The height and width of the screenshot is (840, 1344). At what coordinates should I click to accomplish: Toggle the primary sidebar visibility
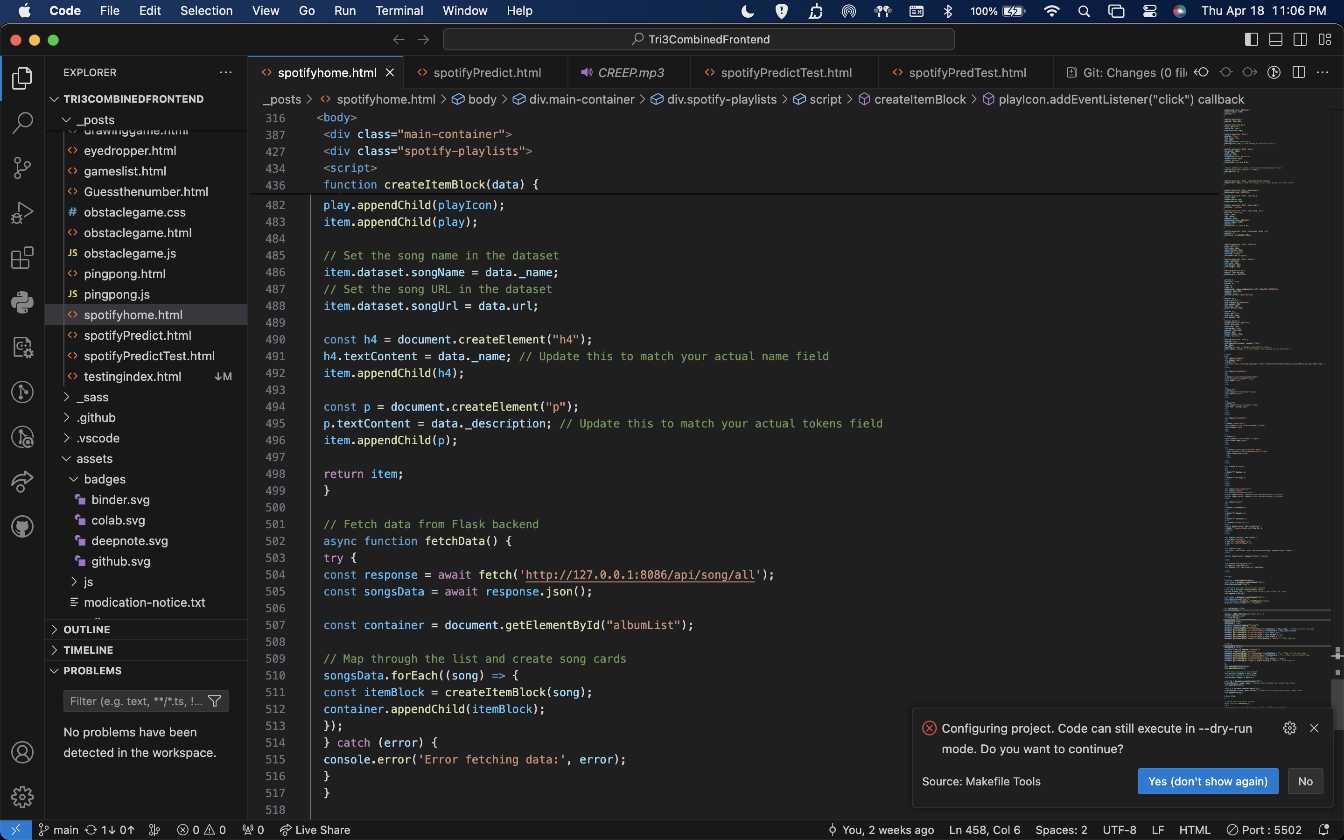coord(1251,40)
